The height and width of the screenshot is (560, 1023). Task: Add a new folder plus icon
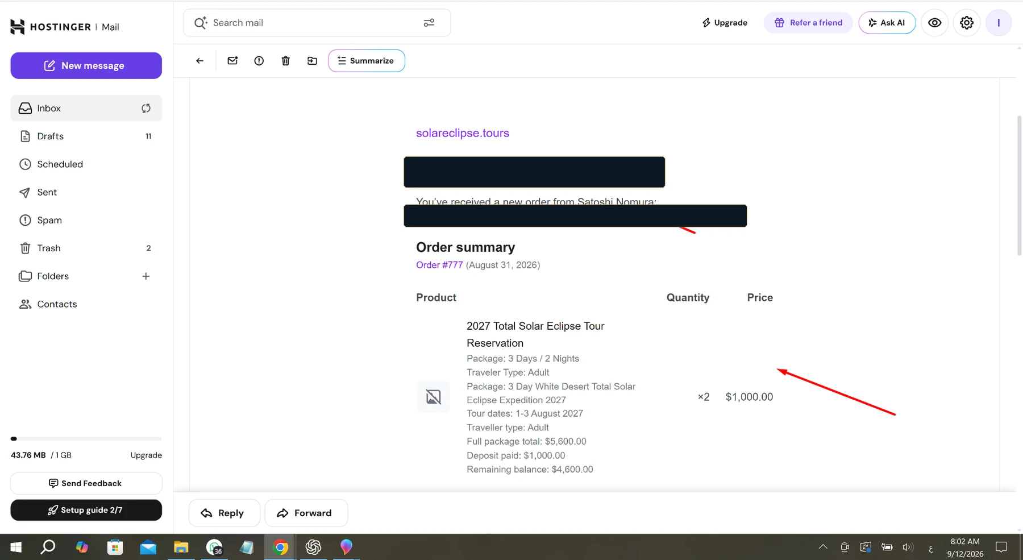tap(146, 276)
